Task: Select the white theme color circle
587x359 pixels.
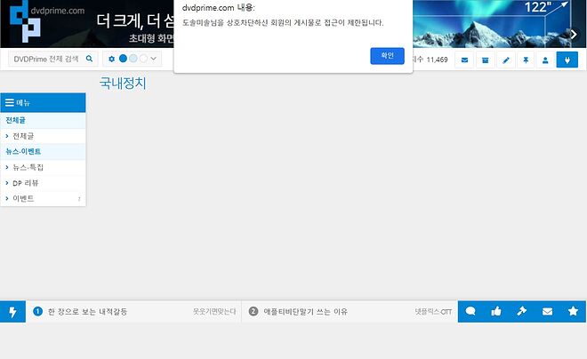Action: click(143, 59)
